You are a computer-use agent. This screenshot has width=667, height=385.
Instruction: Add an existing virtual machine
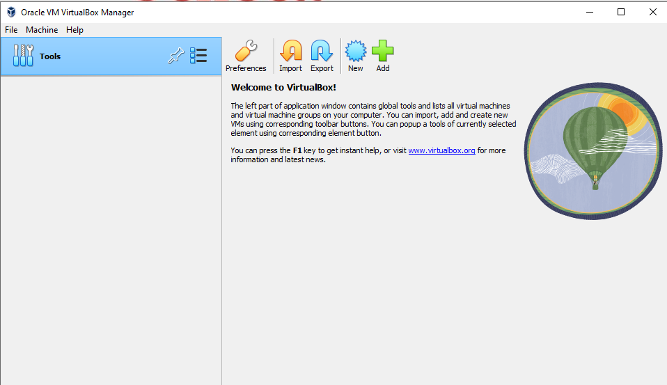coord(383,52)
